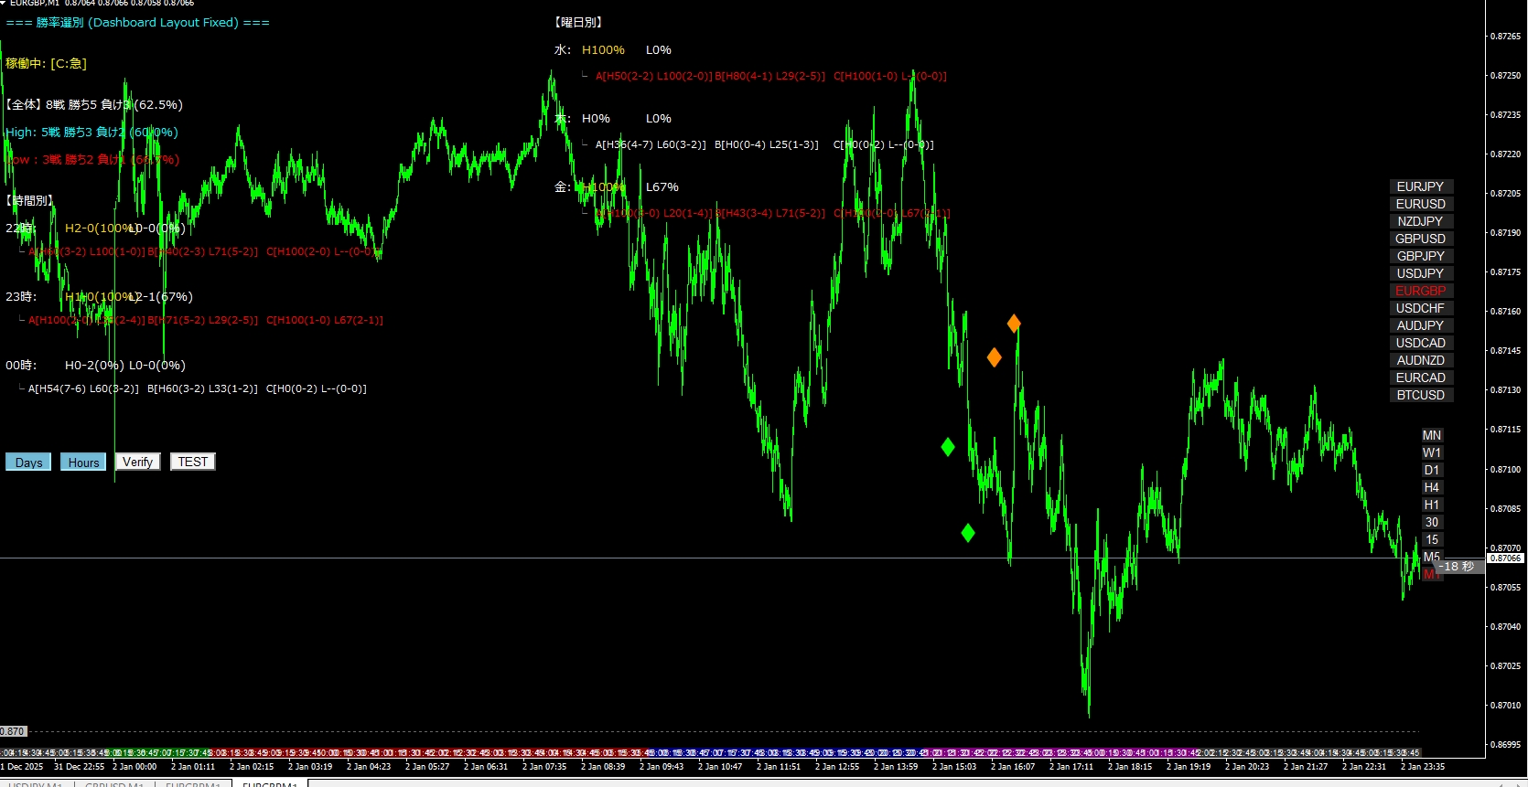Select the H0-2(0%) value in 00時 row

pyautogui.click(x=94, y=365)
